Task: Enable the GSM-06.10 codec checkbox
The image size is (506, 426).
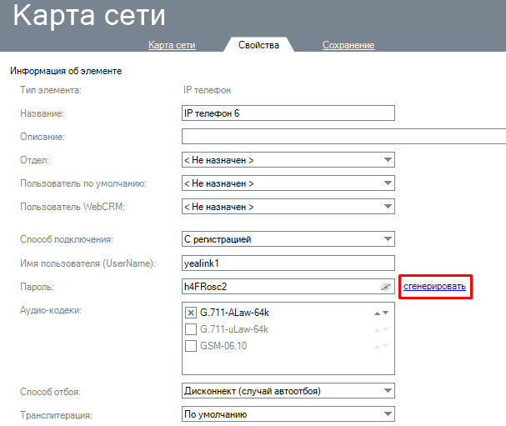Action: click(190, 346)
